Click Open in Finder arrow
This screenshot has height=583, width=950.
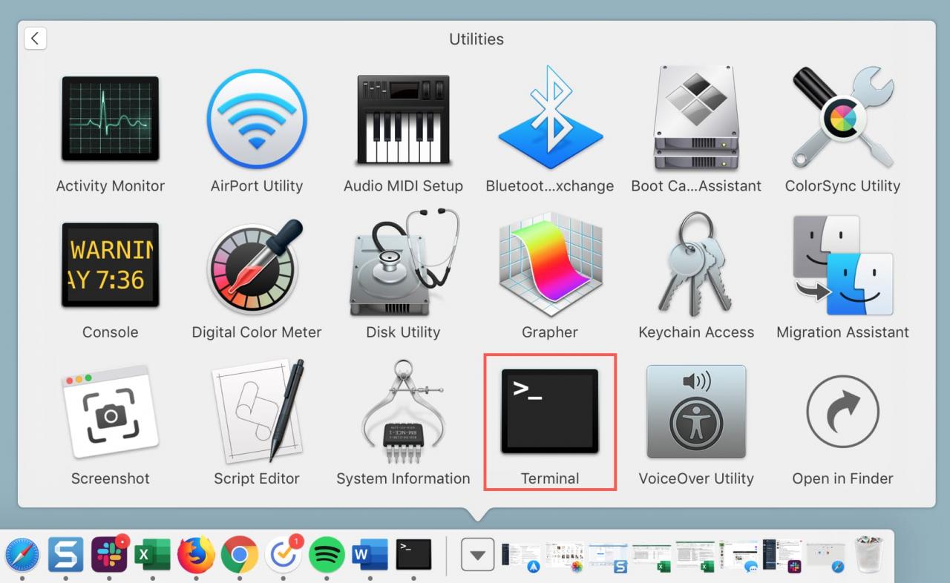(842, 411)
